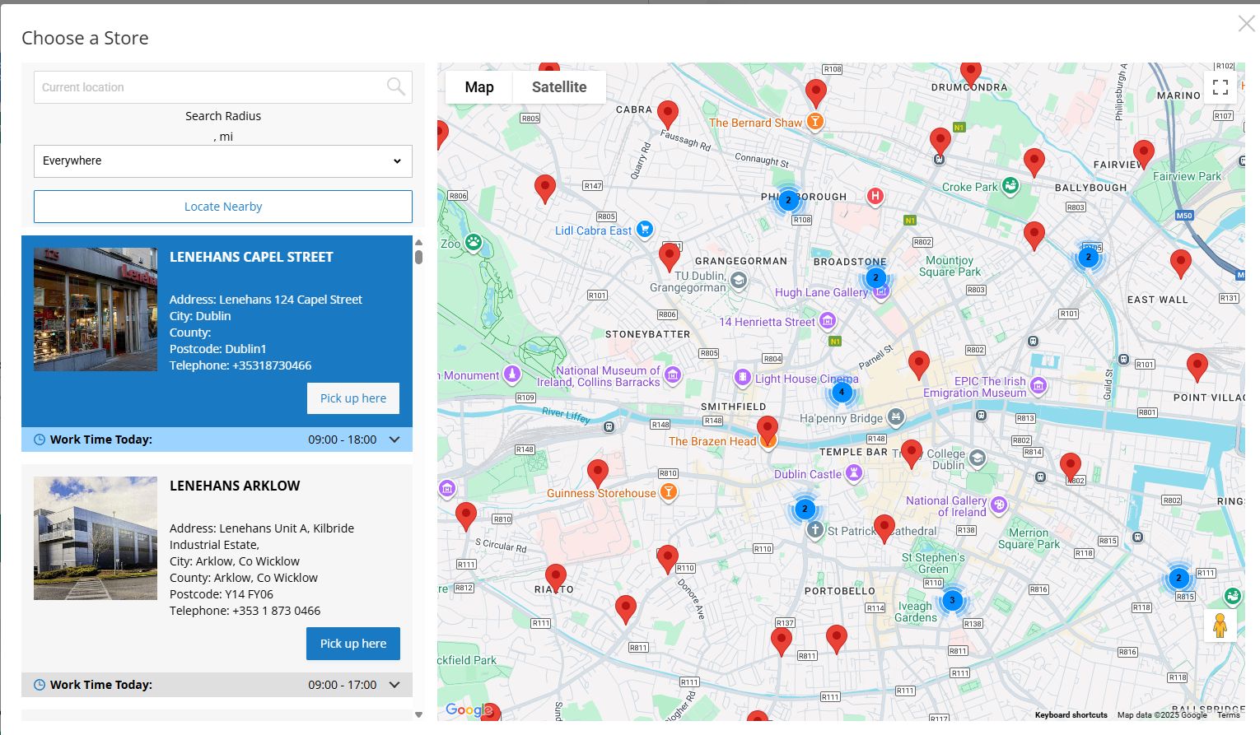This screenshot has height=735, width=1260.
Task: Click the cluster marker labeled 3
Action: pyautogui.click(x=952, y=600)
